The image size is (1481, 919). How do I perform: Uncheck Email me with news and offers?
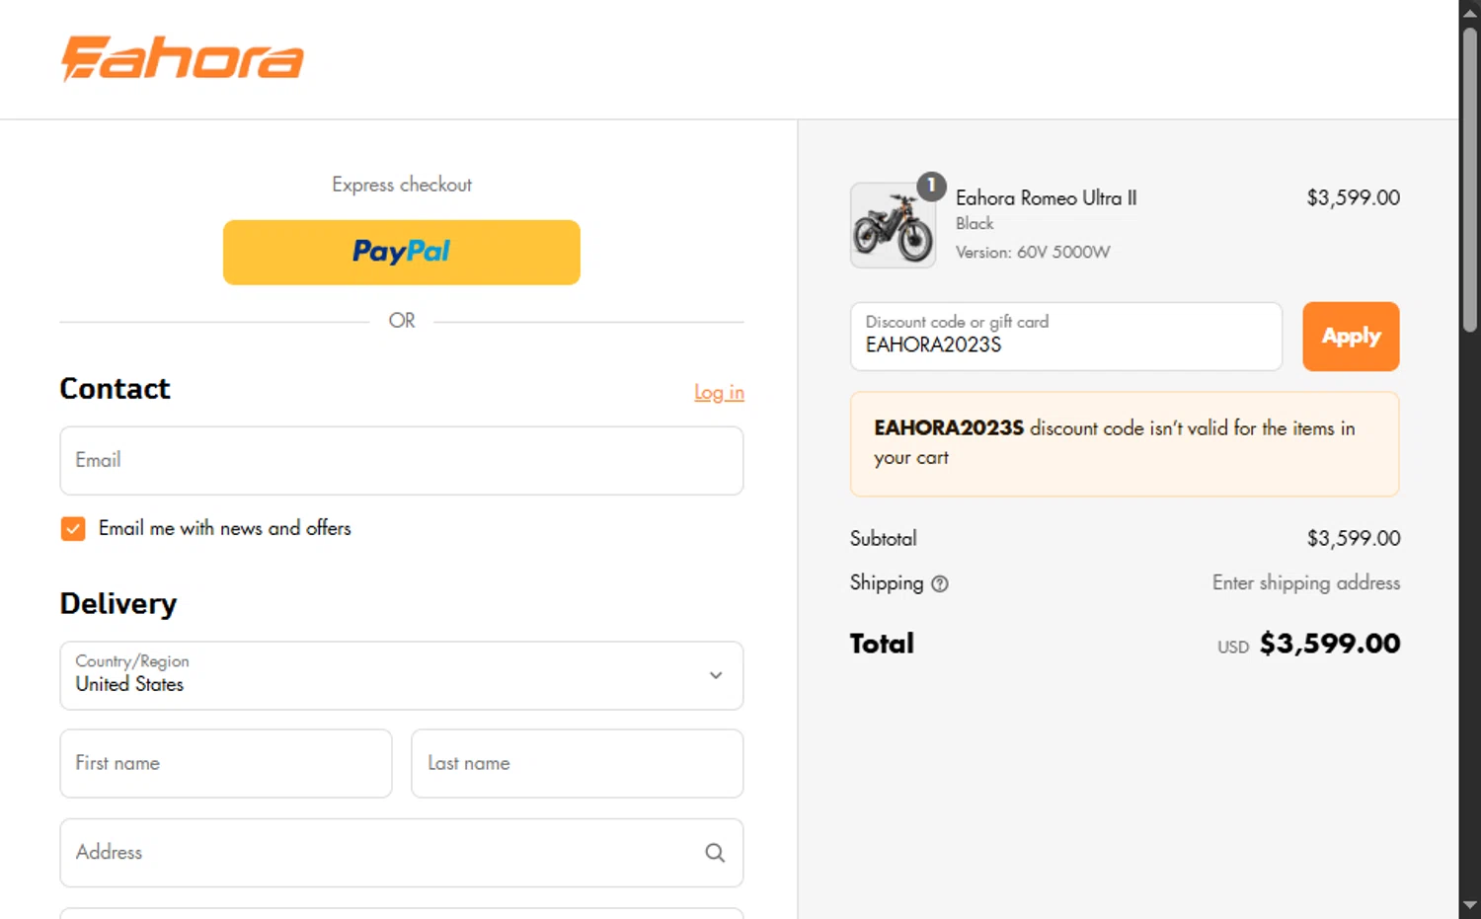73,528
